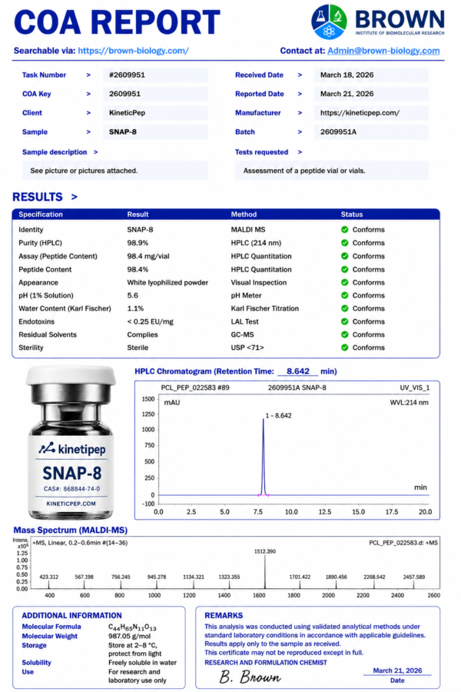Click the WVL:214 nm chromatogram label
The width and height of the screenshot is (461, 692).
[409, 402]
